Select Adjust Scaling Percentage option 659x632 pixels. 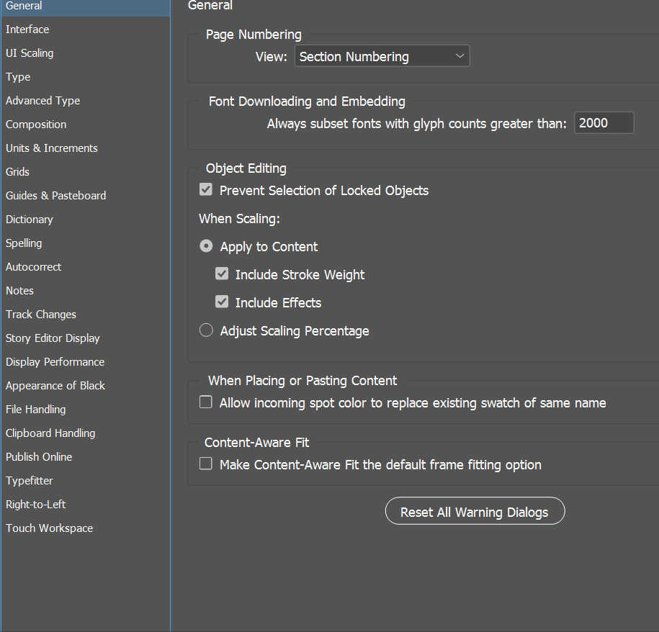click(207, 330)
